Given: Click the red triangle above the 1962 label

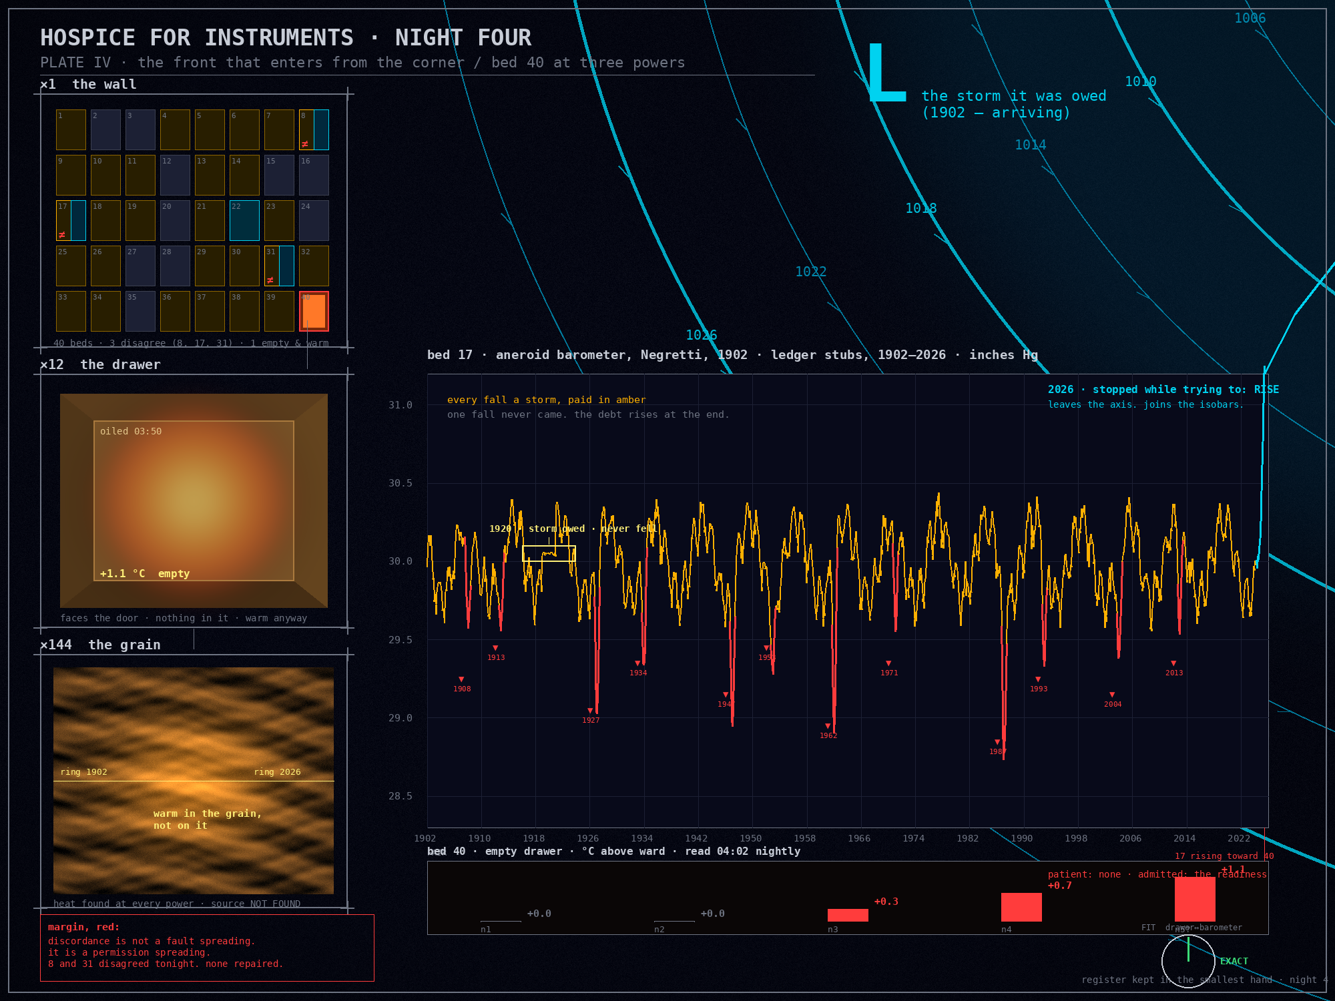Looking at the screenshot, I should pos(828,726).
